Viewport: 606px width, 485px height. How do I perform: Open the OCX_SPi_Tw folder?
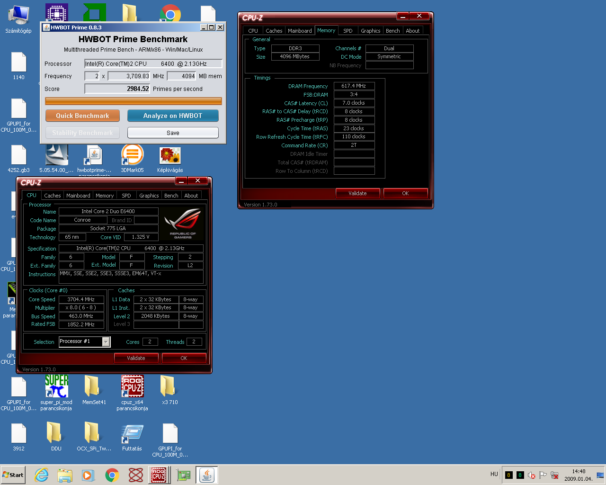(94, 436)
